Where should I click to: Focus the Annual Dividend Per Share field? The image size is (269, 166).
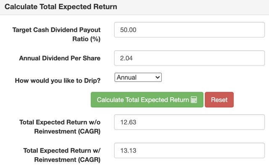click(190, 58)
